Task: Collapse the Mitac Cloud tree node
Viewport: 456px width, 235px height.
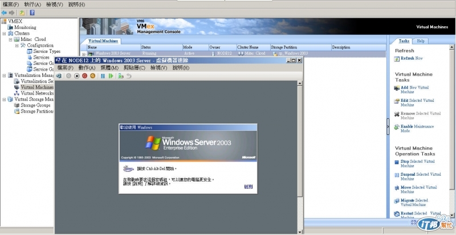Action: pos(10,39)
